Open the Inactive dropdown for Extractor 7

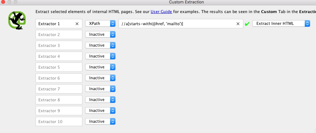(x=100, y=89)
